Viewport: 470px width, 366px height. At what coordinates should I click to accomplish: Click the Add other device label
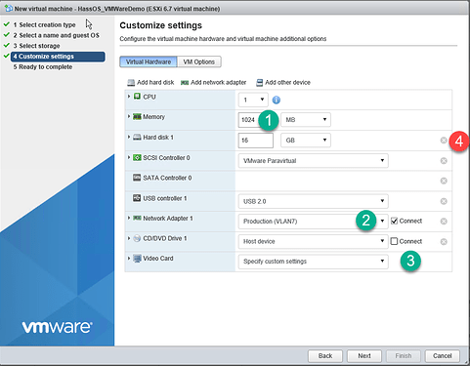287,83
